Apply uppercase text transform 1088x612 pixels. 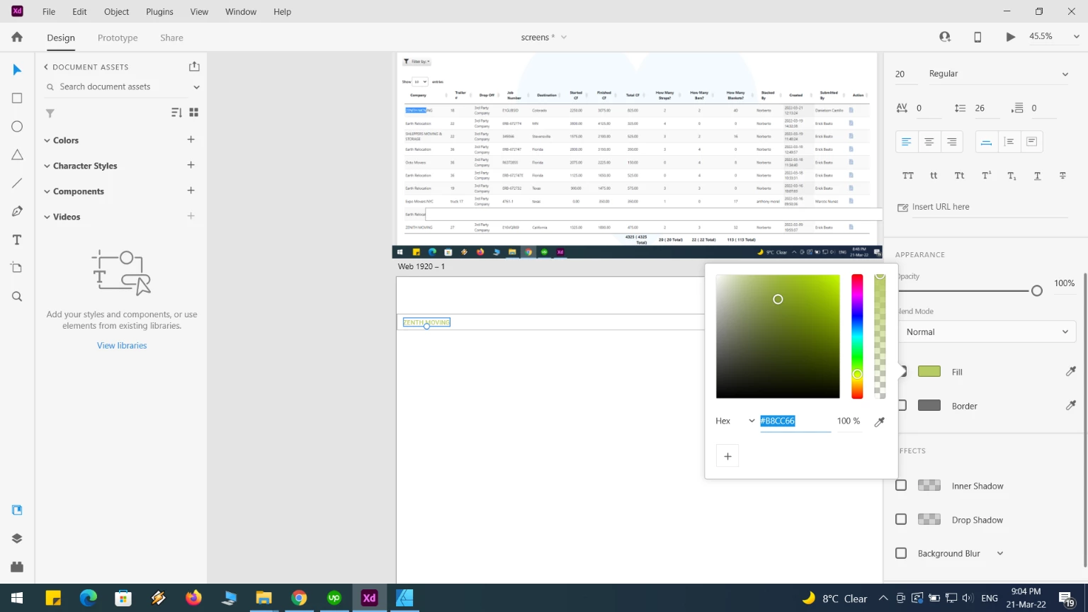point(908,176)
